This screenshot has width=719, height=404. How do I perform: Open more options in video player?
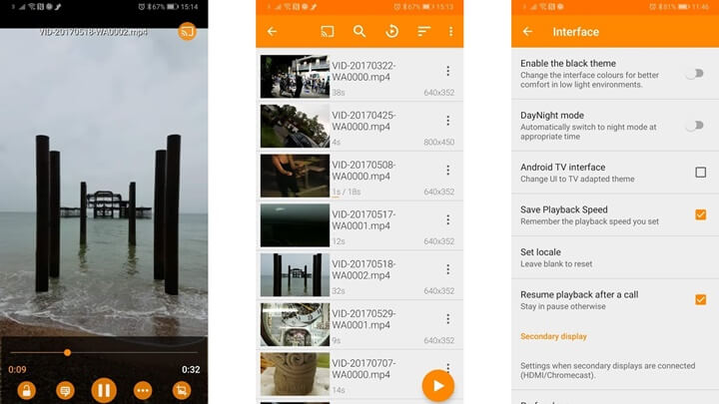(x=143, y=390)
